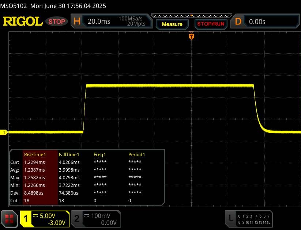301x230 pixels.
Task: Click the Dev: row label
Action: 15,193
